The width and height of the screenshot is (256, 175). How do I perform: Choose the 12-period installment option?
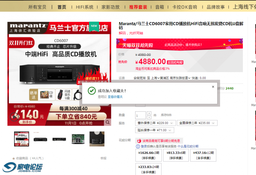click(203, 155)
